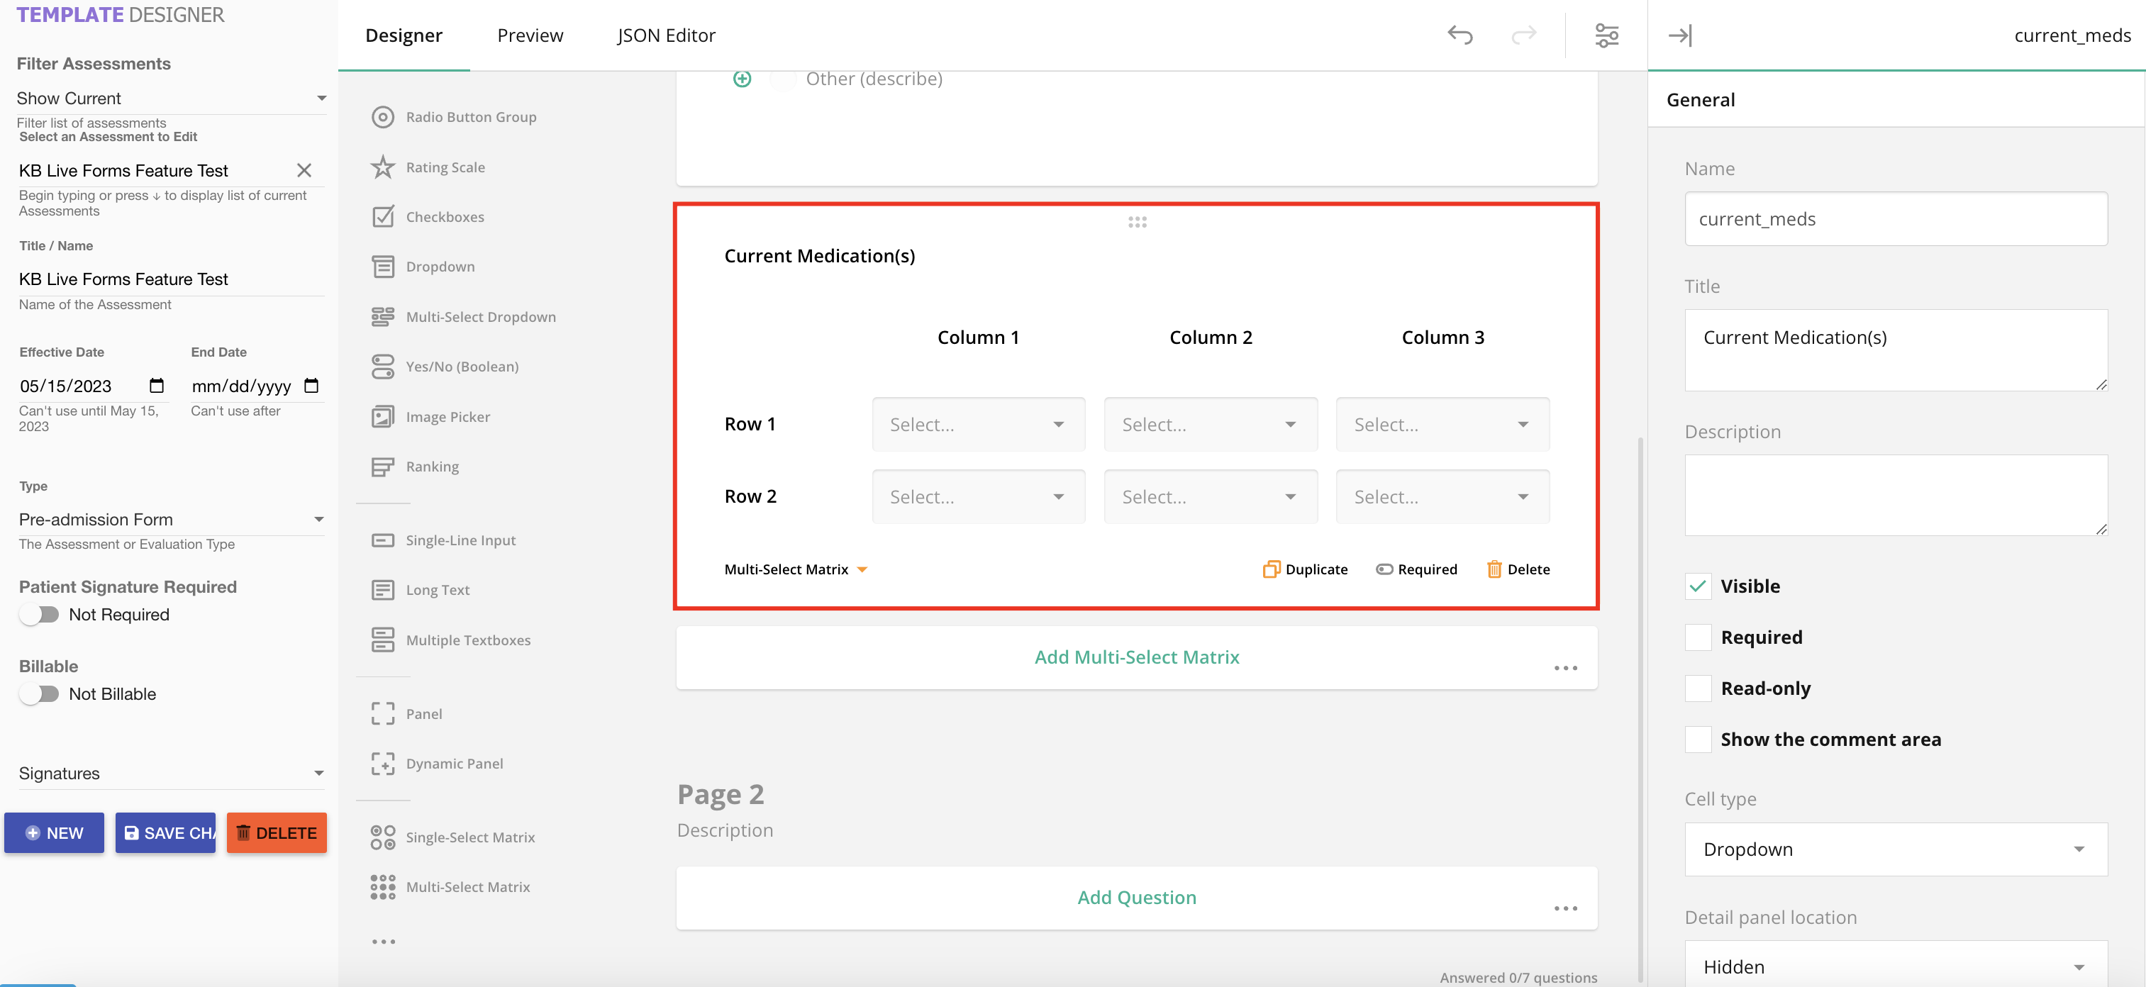Add a Checkboxes question

click(x=445, y=216)
